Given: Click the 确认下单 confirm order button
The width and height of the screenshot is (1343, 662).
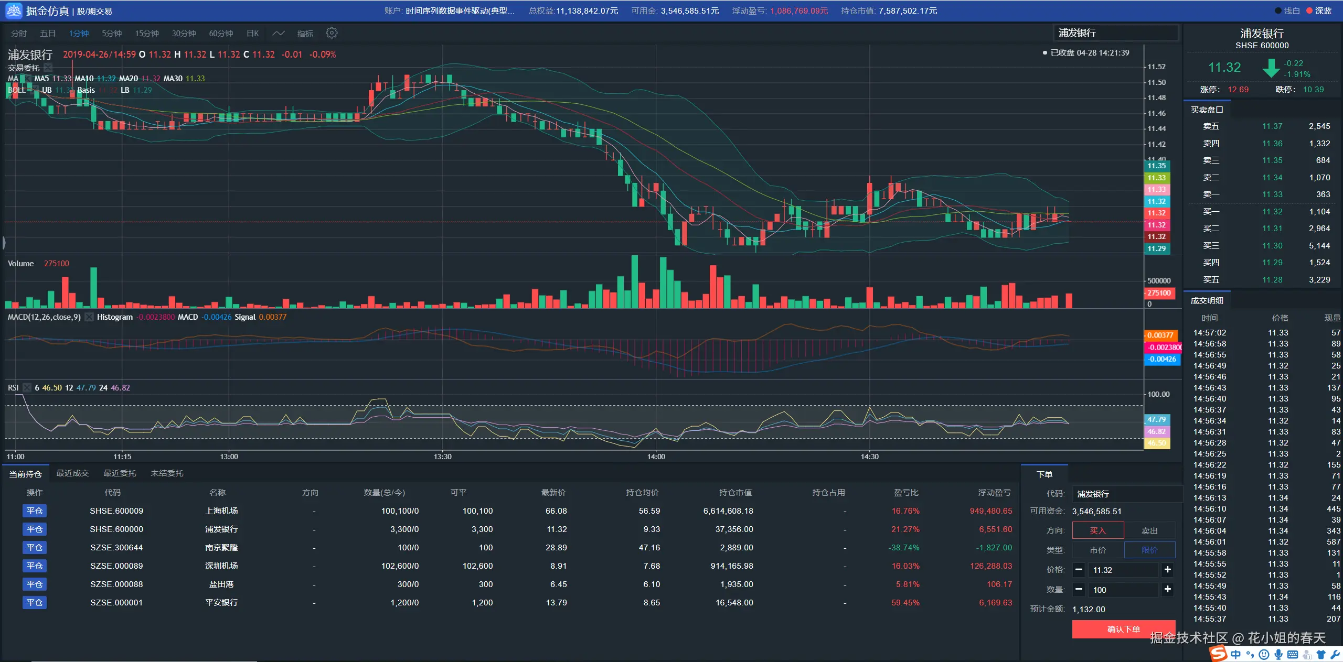Looking at the screenshot, I should pos(1123,629).
